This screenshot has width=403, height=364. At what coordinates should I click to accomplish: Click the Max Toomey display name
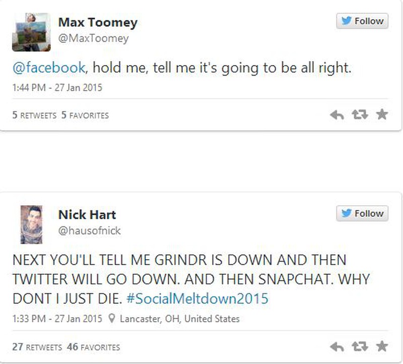98,23
